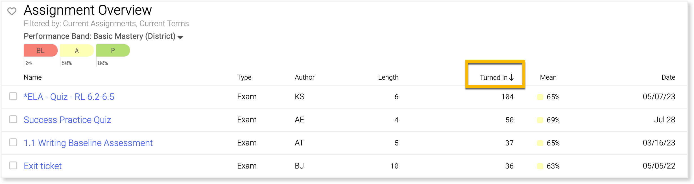Image resolution: width=694 pixels, height=184 pixels.
Task: Open the *ELA - Quiz - RL 6.2-6.5 link
Action: pos(69,97)
